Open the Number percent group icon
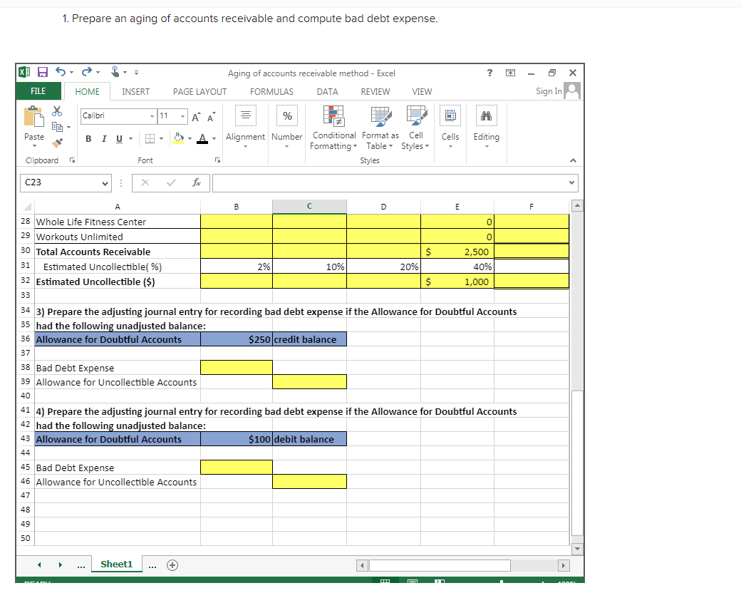The height and width of the screenshot is (593, 741). (x=287, y=115)
